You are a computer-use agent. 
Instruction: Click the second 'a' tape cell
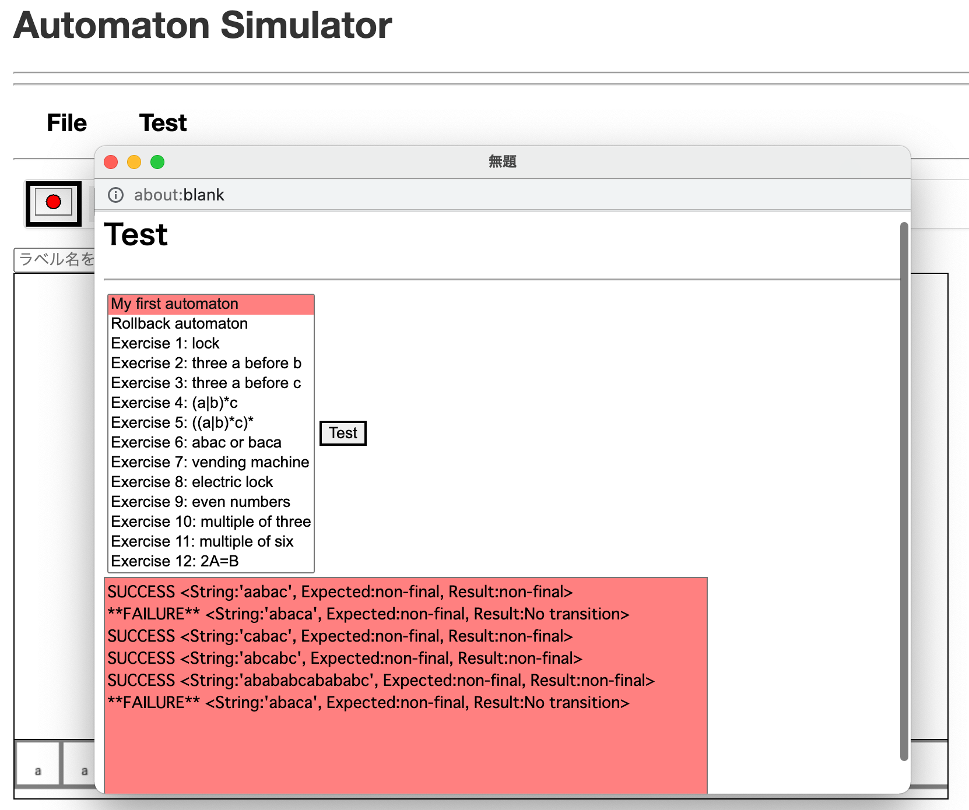click(x=80, y=763)
